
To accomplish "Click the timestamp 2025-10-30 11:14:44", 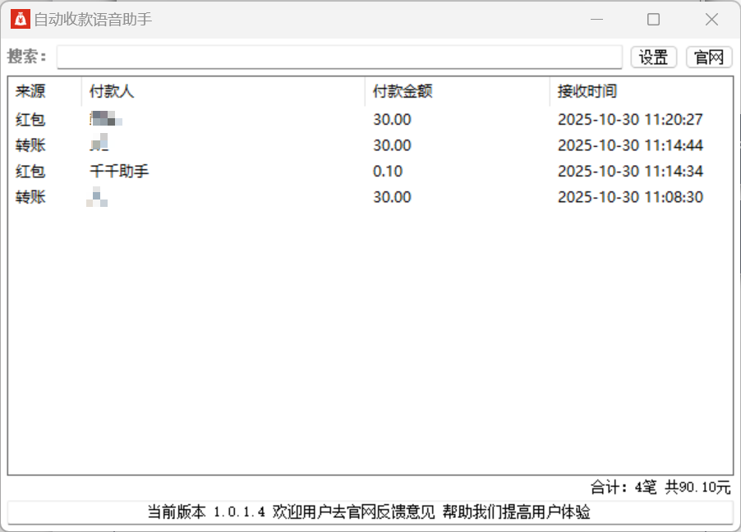I will (630, 145).
